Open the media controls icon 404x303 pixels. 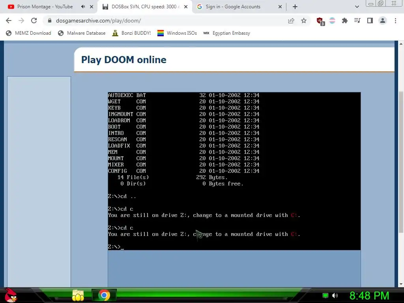tap(357, 21)
